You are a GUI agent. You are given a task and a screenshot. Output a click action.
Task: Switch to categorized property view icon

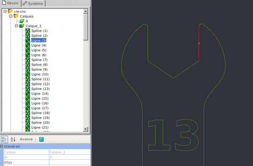tap(4, 139)
